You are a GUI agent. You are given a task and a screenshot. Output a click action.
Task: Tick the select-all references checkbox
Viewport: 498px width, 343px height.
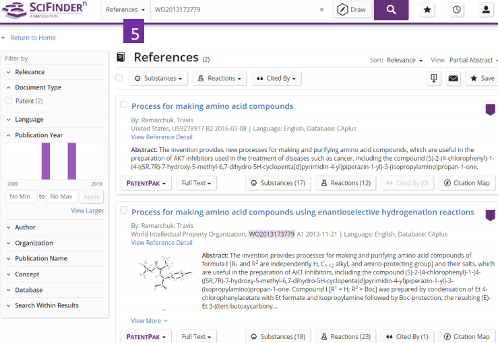119,78
